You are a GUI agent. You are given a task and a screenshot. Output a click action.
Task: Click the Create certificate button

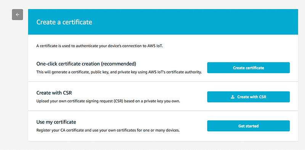[x=249, y=68]
